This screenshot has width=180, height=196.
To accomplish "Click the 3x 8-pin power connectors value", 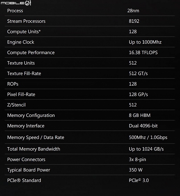I will tap(137, 159).
